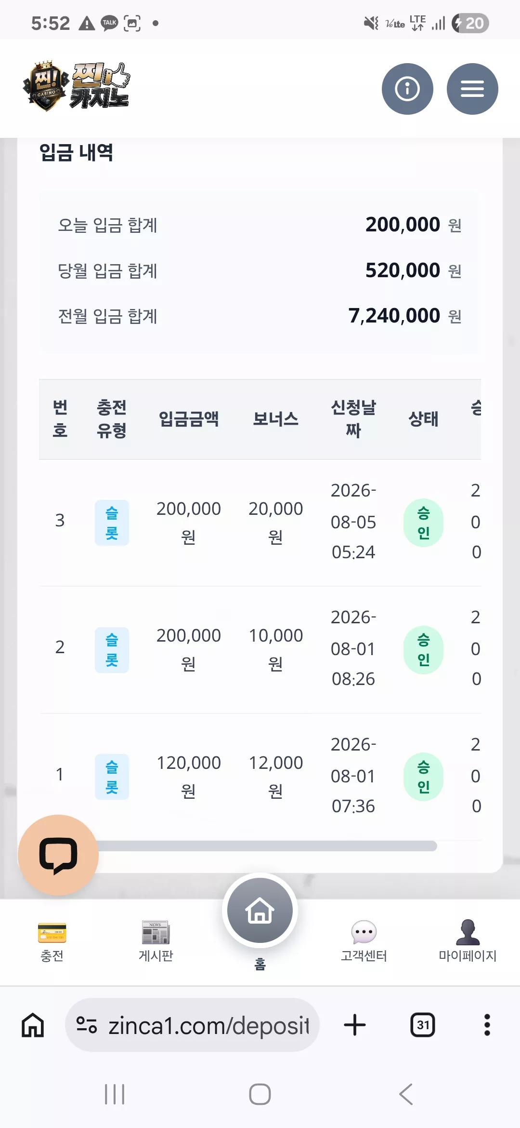
Task: Open the info circle icon in header
Action: point(407,89)
